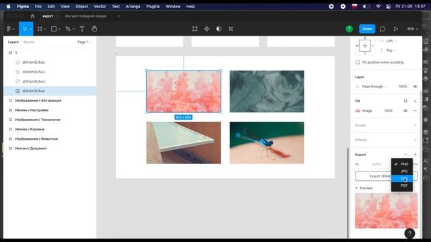Select the blue dragonfly image on canvas
Screen dimensions: 431x242
click(267, 143)
